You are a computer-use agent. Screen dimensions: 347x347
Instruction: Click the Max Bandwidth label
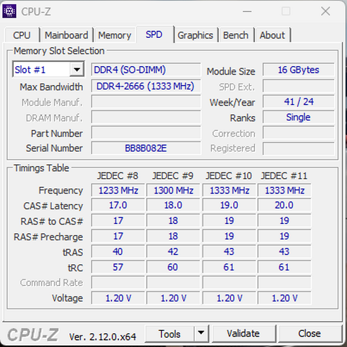(51, 87)
